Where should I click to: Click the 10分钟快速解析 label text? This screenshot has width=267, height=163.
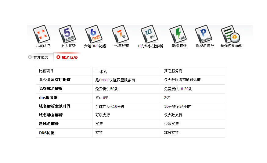click(x=150, y=46)
